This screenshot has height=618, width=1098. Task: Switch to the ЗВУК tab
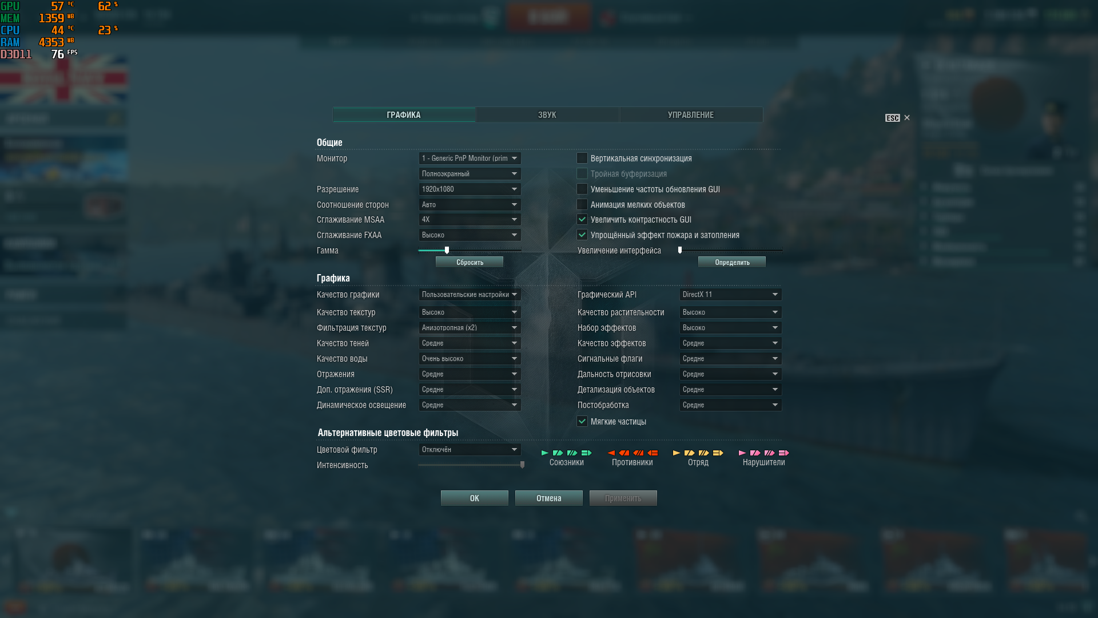[x=547, y=114]
